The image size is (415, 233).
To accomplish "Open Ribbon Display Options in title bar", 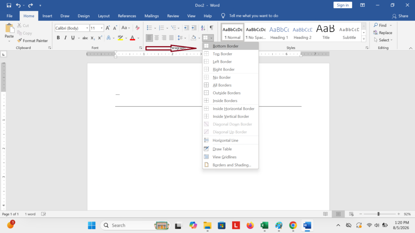I will pyautogui.click(x=363, y=5).
